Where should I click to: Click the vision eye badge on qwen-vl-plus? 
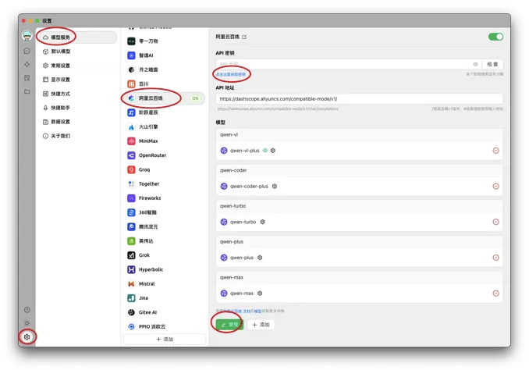(265, 151)
